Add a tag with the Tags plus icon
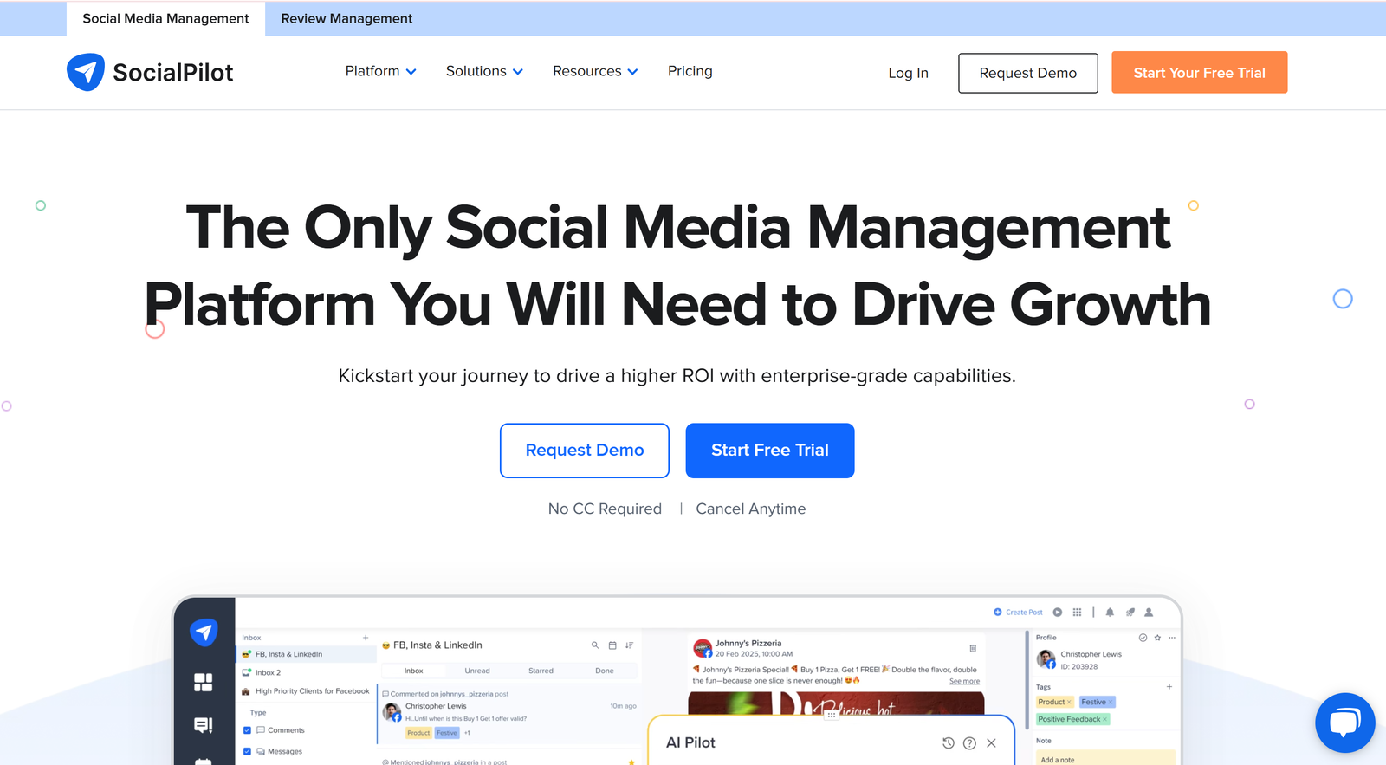Viewport: 1386px width, 765px height. 1169,687
